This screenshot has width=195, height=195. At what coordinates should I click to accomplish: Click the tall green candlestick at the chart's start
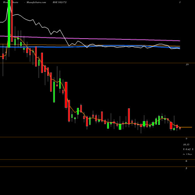[x=9, y=24]
